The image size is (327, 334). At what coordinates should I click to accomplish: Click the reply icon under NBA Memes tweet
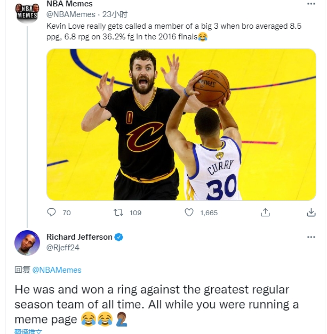point(52,213)
